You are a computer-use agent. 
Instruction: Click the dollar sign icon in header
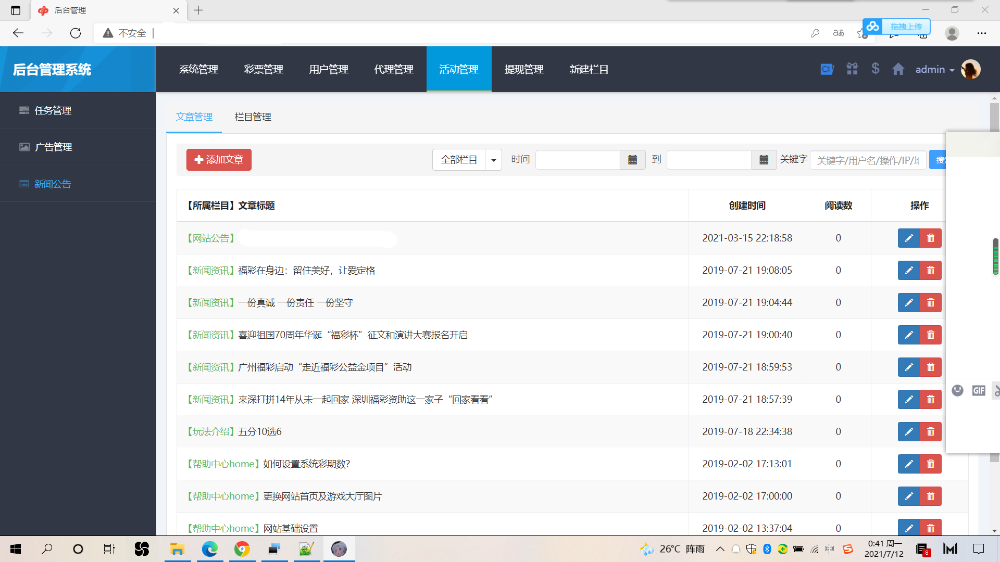(876, 69)
